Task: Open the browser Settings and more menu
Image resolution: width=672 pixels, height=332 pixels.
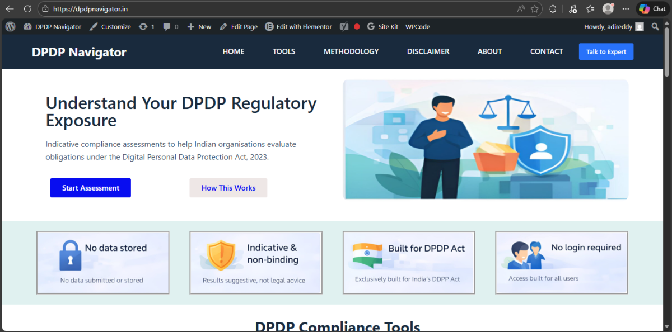Action: (x=626, y=9)
